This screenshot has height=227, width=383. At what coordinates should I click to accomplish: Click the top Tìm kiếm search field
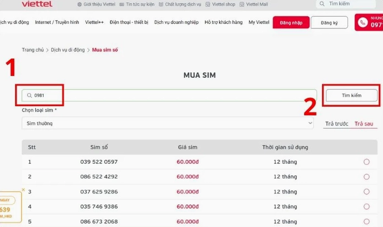pos(345,4)
